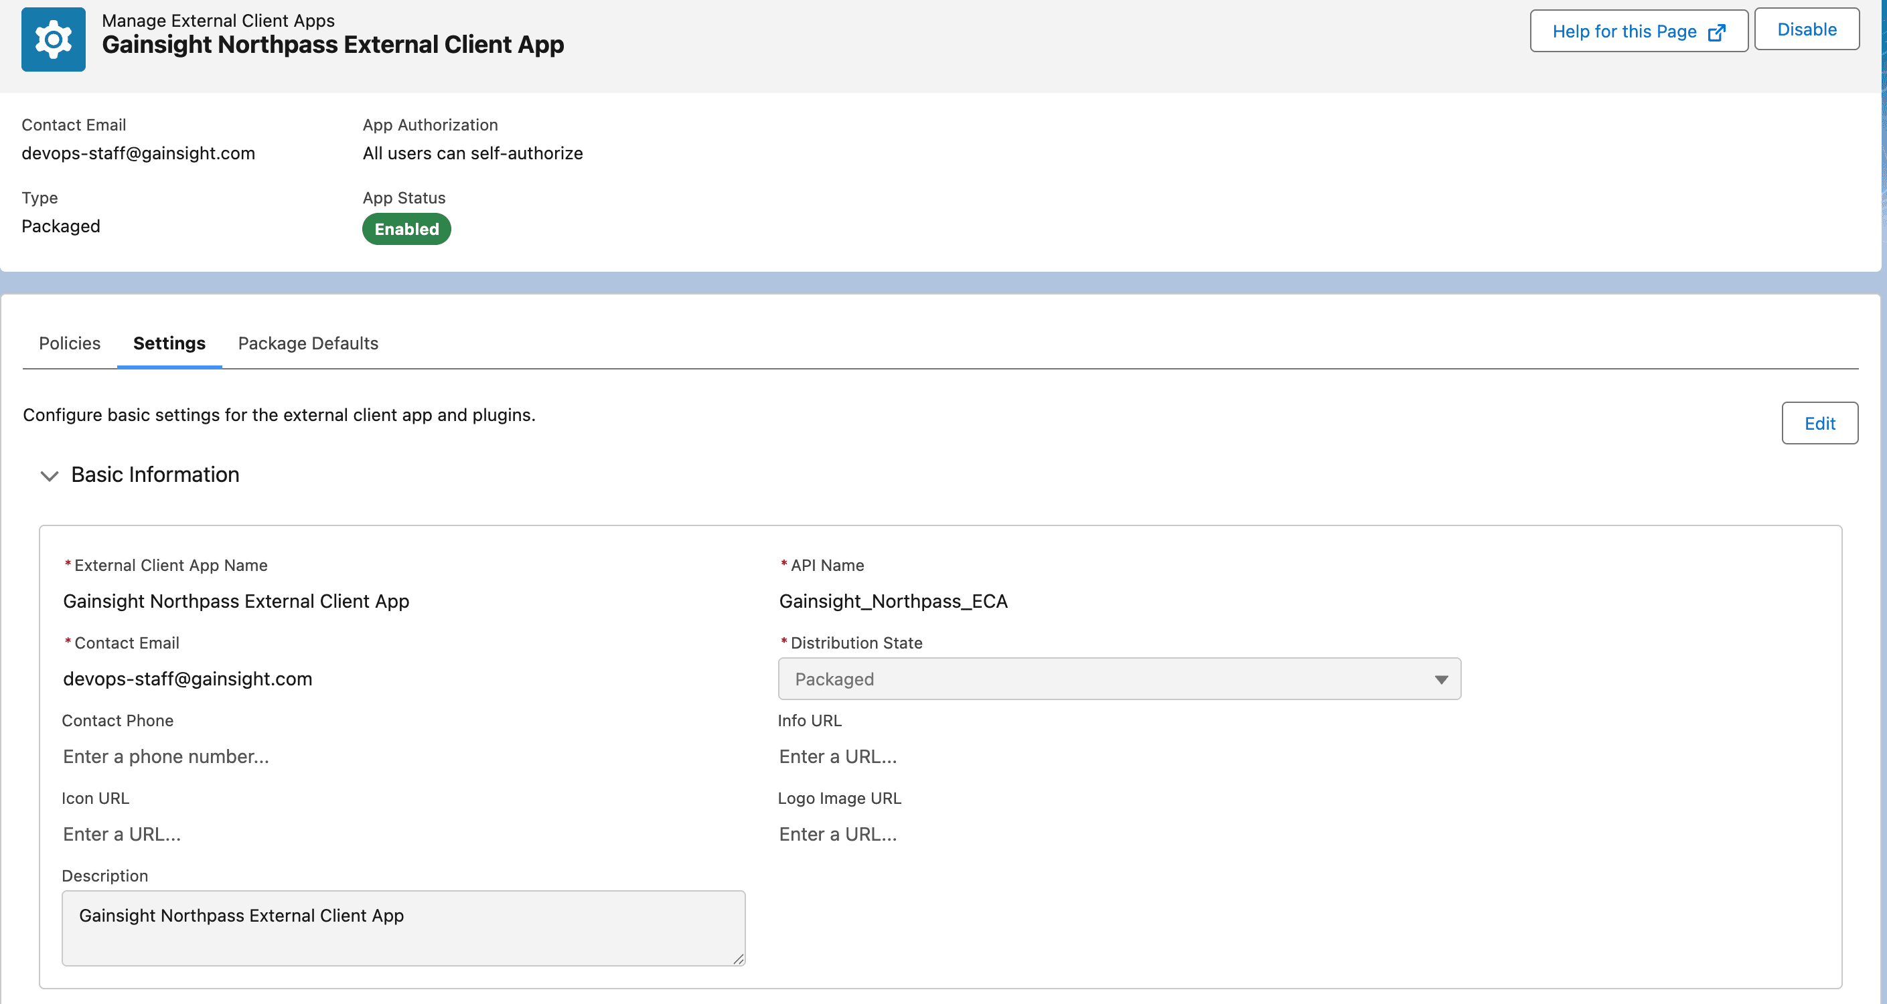This screenshot has height=1004, width=1887.
Task: Click the header Contact Email devops-staff@gainsight.com value
Action: 139,153
